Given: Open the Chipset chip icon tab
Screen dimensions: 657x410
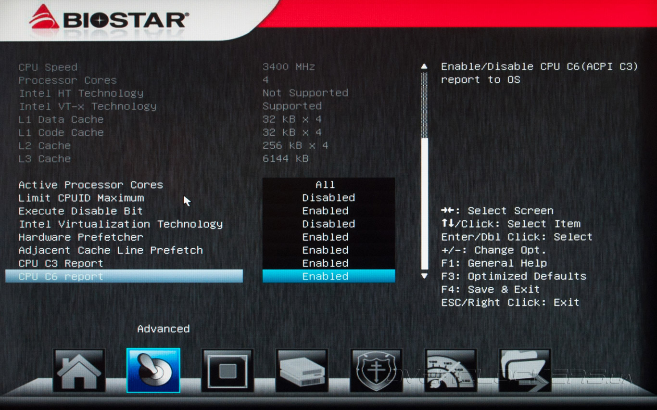Looking at the screenshot, I should (227, 371).
